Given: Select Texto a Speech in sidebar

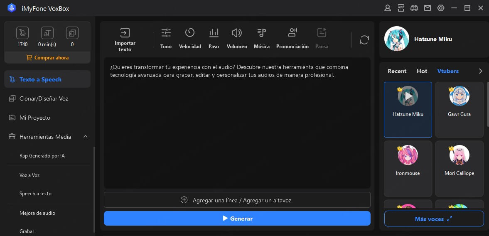Looking at the screenshot, I should 47,79.
